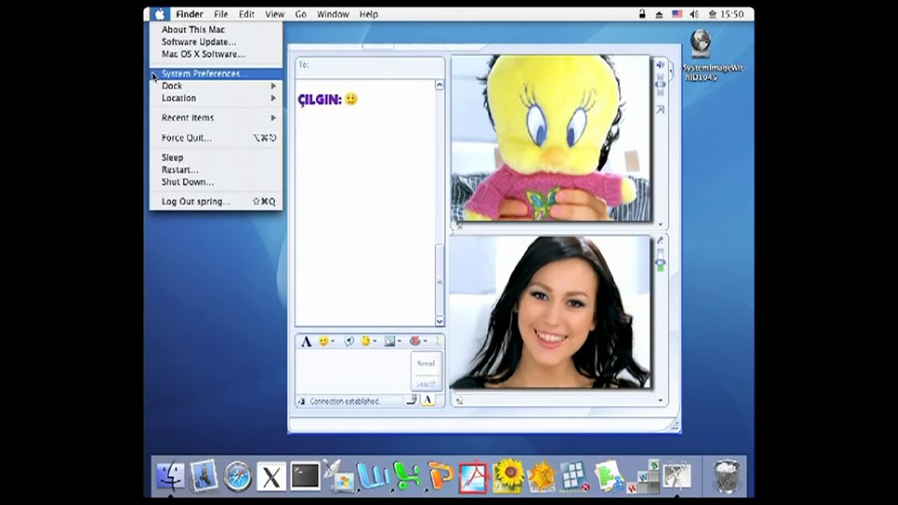Open font formatting A in chat toolbar
The width and height of the screenshot is (898, 505).
[306, 342]
